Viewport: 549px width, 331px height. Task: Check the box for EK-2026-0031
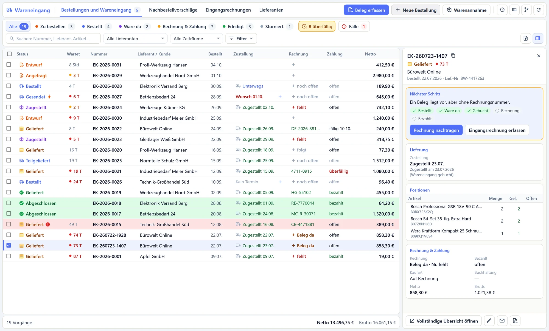(x=9, y=65)
